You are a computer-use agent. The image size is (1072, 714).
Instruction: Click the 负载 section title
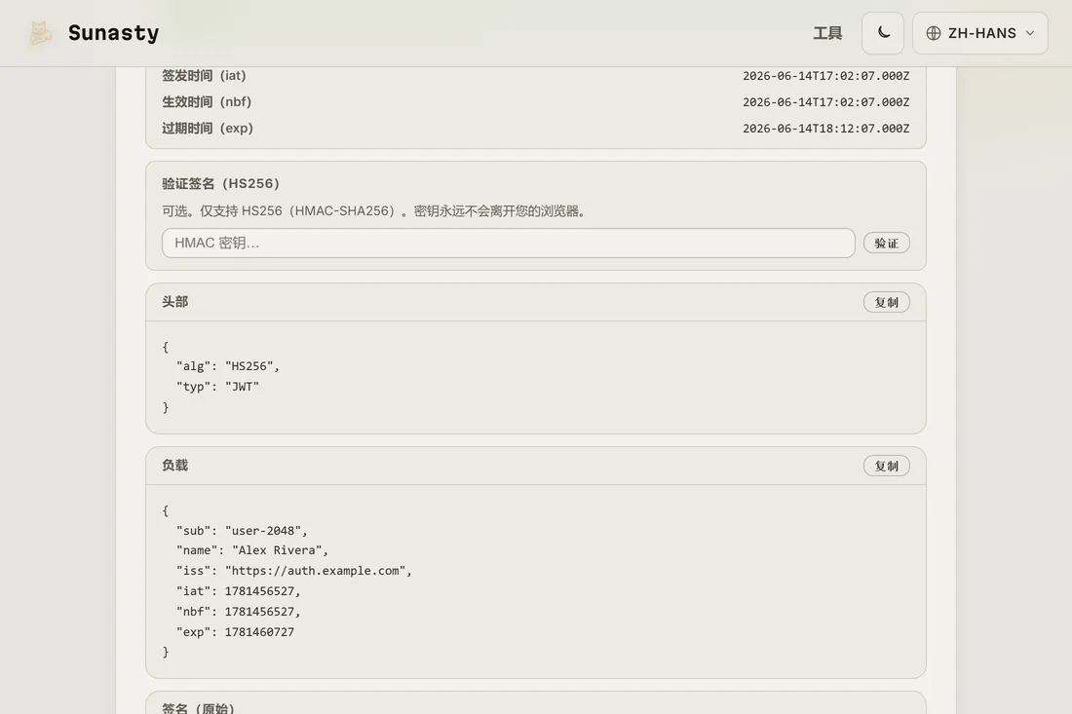coord(175,466)
